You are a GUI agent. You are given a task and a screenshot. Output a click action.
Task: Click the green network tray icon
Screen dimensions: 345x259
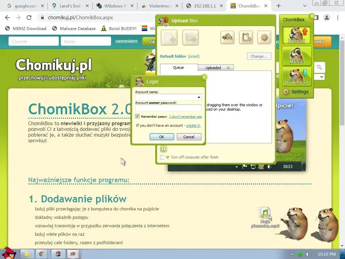click(300, 254)
